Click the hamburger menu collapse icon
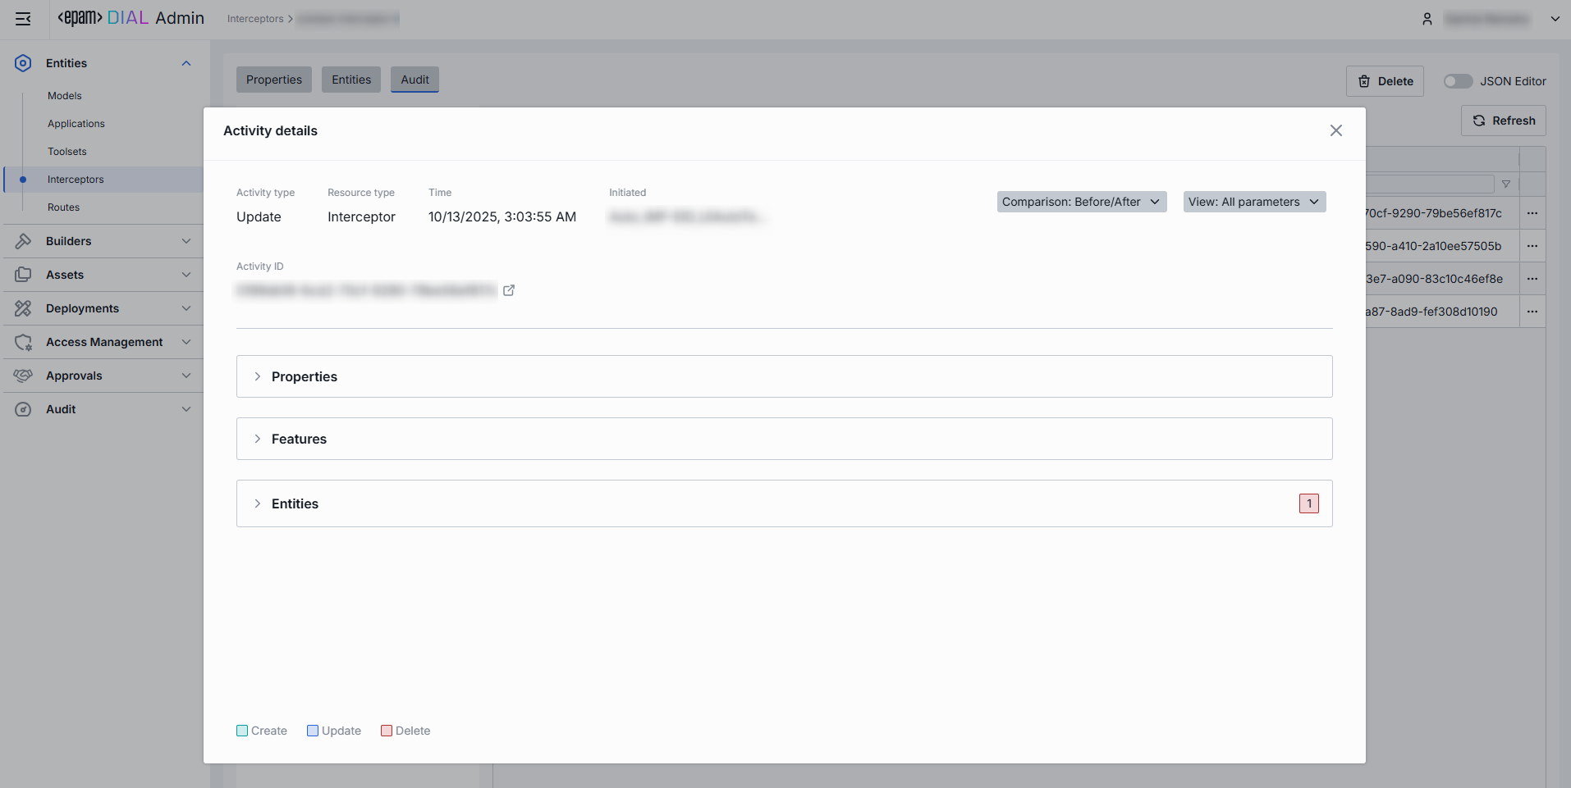The image size is (1571, 788). click(x=23, y=19)
